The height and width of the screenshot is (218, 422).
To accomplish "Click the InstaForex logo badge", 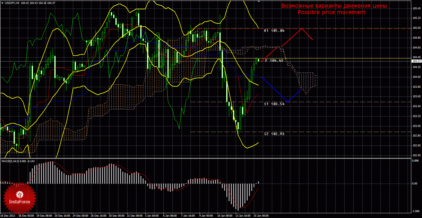I will 20,198.
